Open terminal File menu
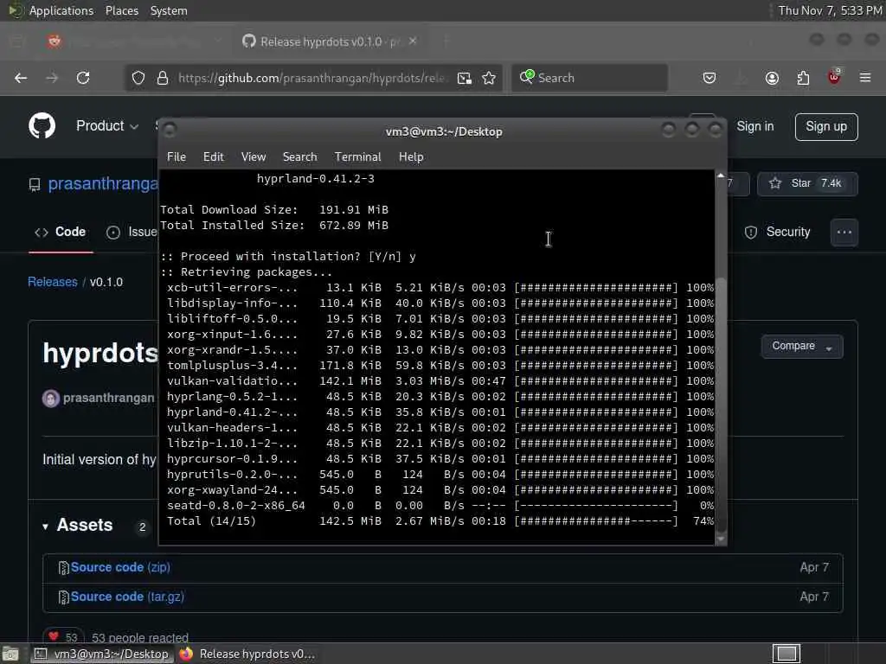 pos(177,157)
